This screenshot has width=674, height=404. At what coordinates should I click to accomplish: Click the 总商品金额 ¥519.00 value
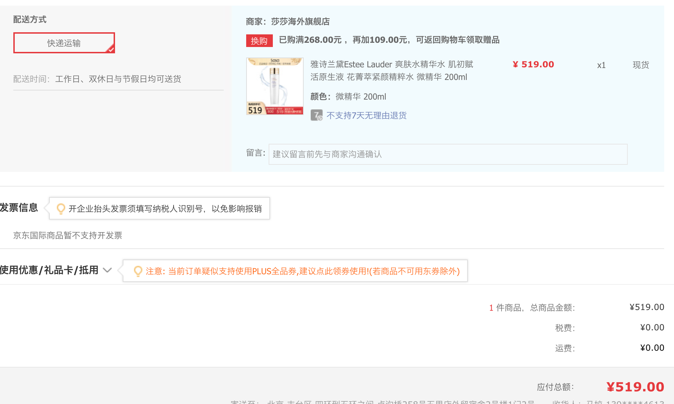point(647,307)
